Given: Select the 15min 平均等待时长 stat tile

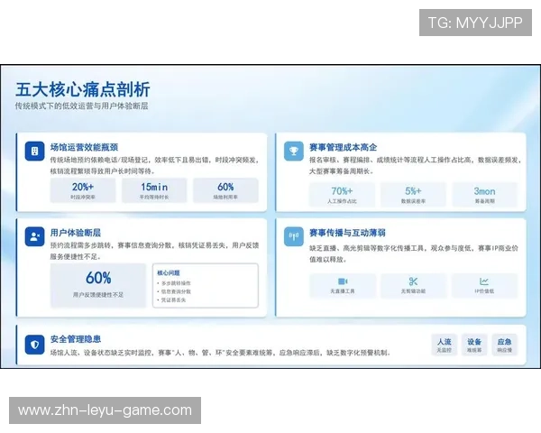Looking at the screenshot, I should 154,190.
